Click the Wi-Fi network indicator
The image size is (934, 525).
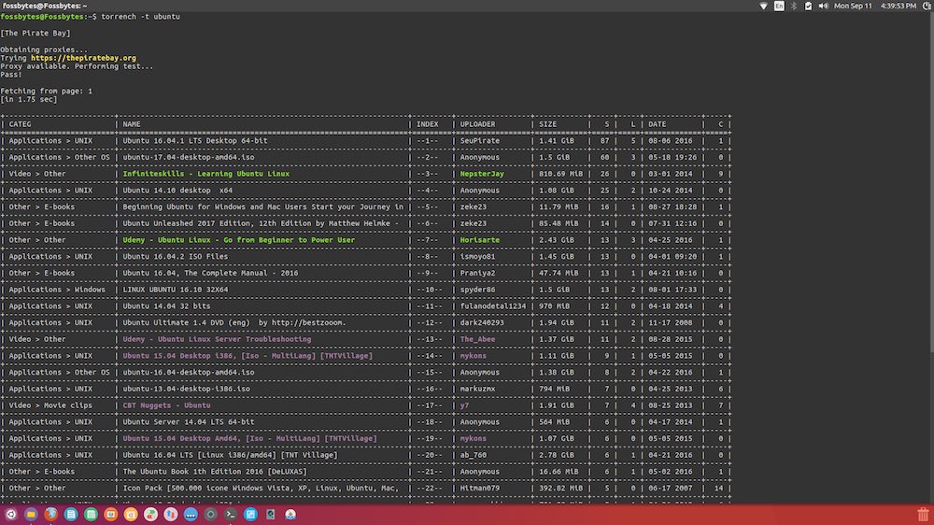pyautogui.click(x=763, y=7)
